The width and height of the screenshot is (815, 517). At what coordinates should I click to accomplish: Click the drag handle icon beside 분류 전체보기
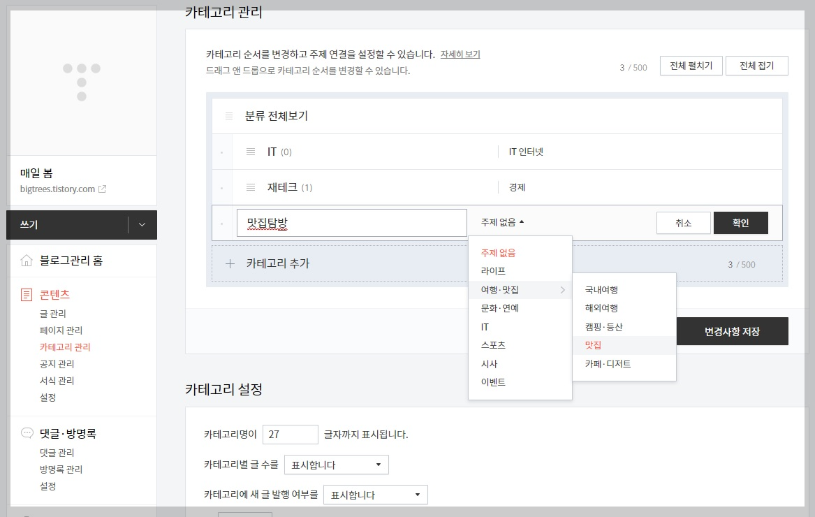228,116
